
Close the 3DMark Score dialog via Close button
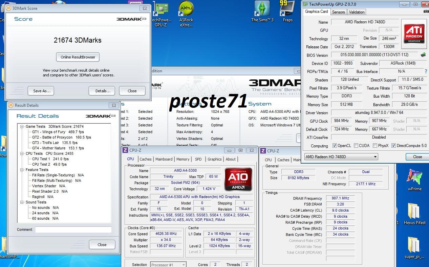coord(132,91)
